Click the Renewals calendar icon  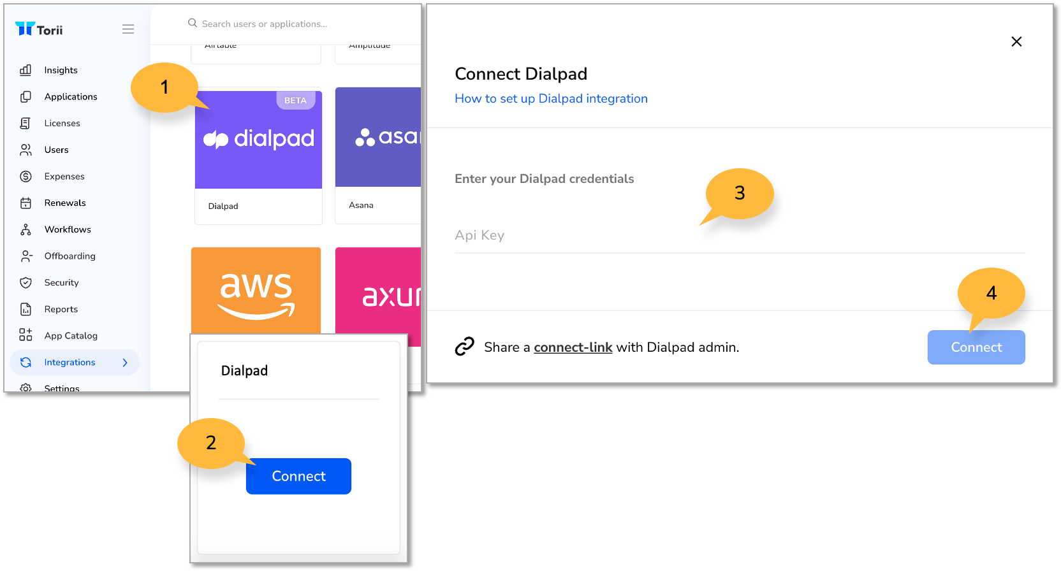pyautogui.click(x=26, y=203)
